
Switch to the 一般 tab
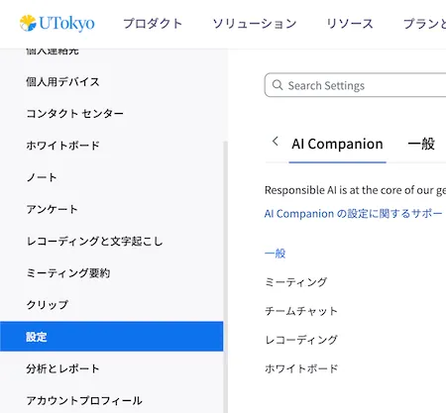pyautogui.click(x=421, y=144)
